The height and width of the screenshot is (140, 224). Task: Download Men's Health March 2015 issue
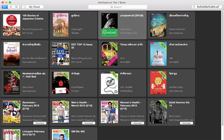pos(89,123)
